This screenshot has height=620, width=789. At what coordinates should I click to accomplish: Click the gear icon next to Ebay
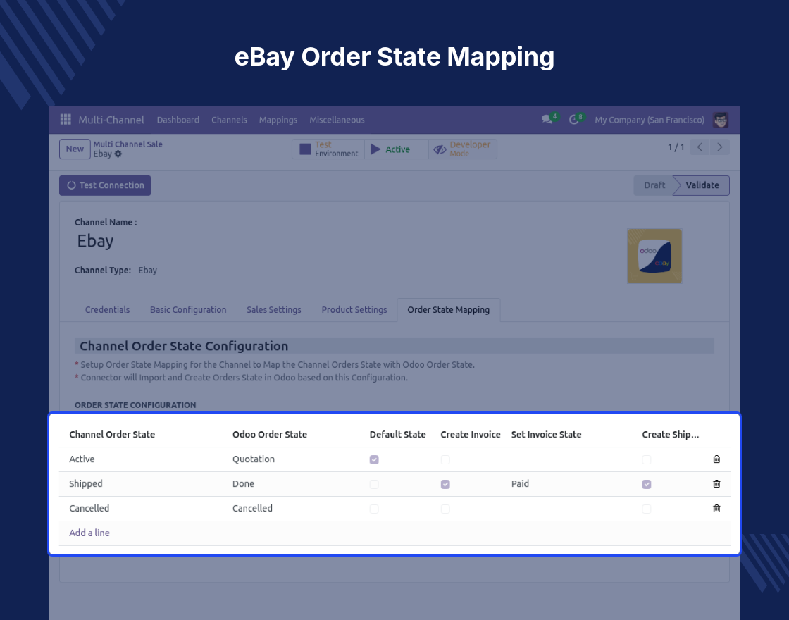tap(118, 154)
